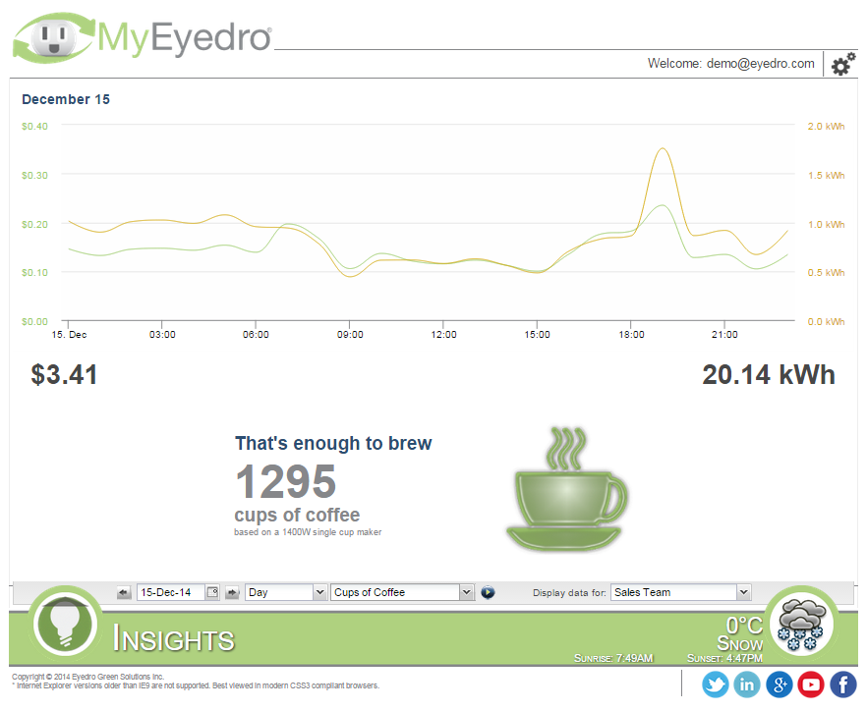
Task: Click the blue go/play button
Action: 488,593
